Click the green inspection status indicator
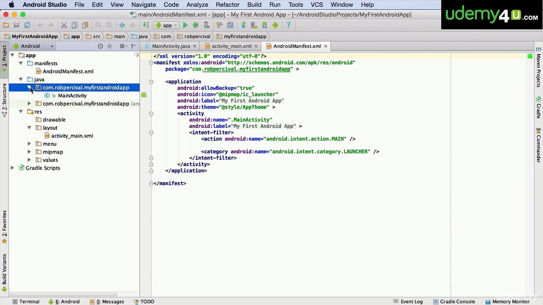The width and height of the screenshot is (543, 305). 530,56
